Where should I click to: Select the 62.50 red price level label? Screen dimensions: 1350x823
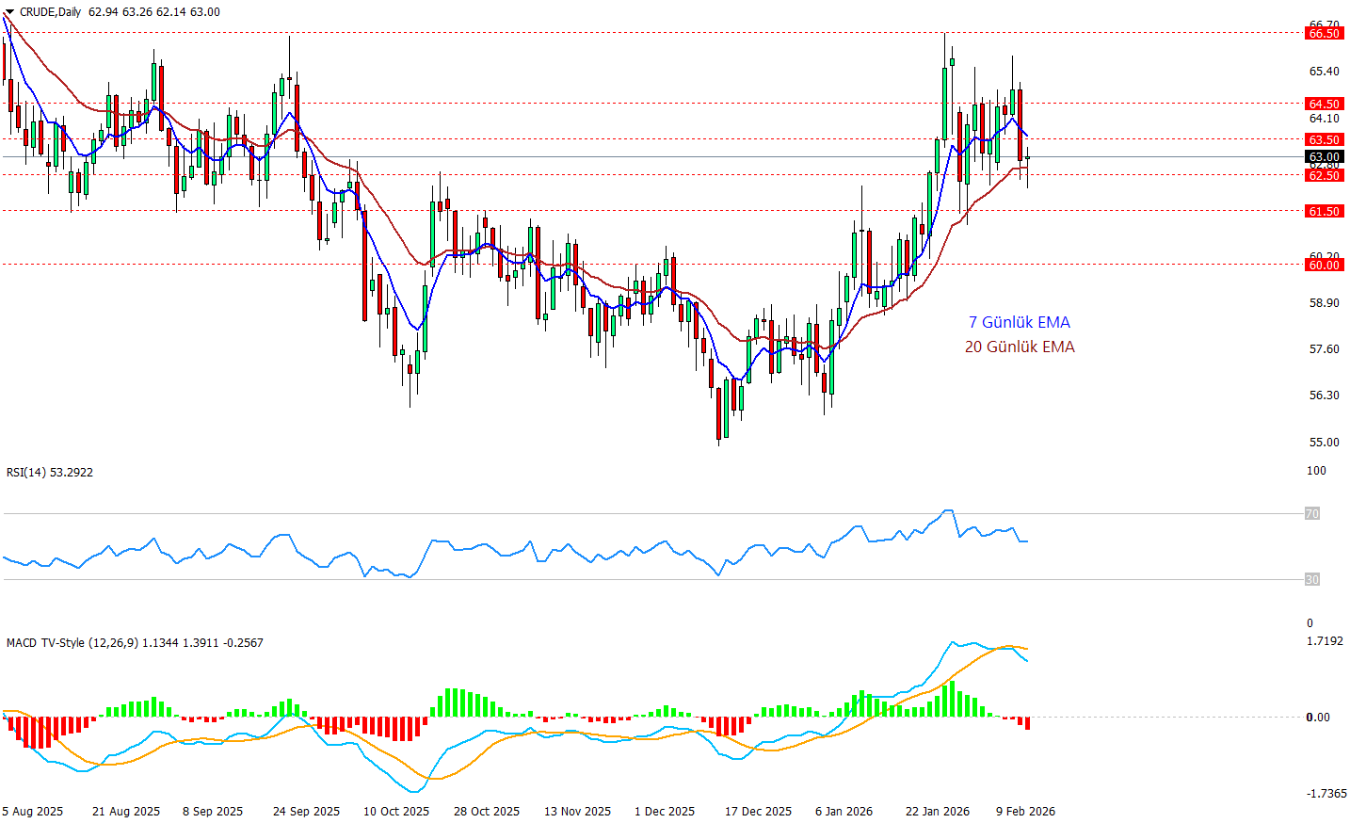[1324, 175]
